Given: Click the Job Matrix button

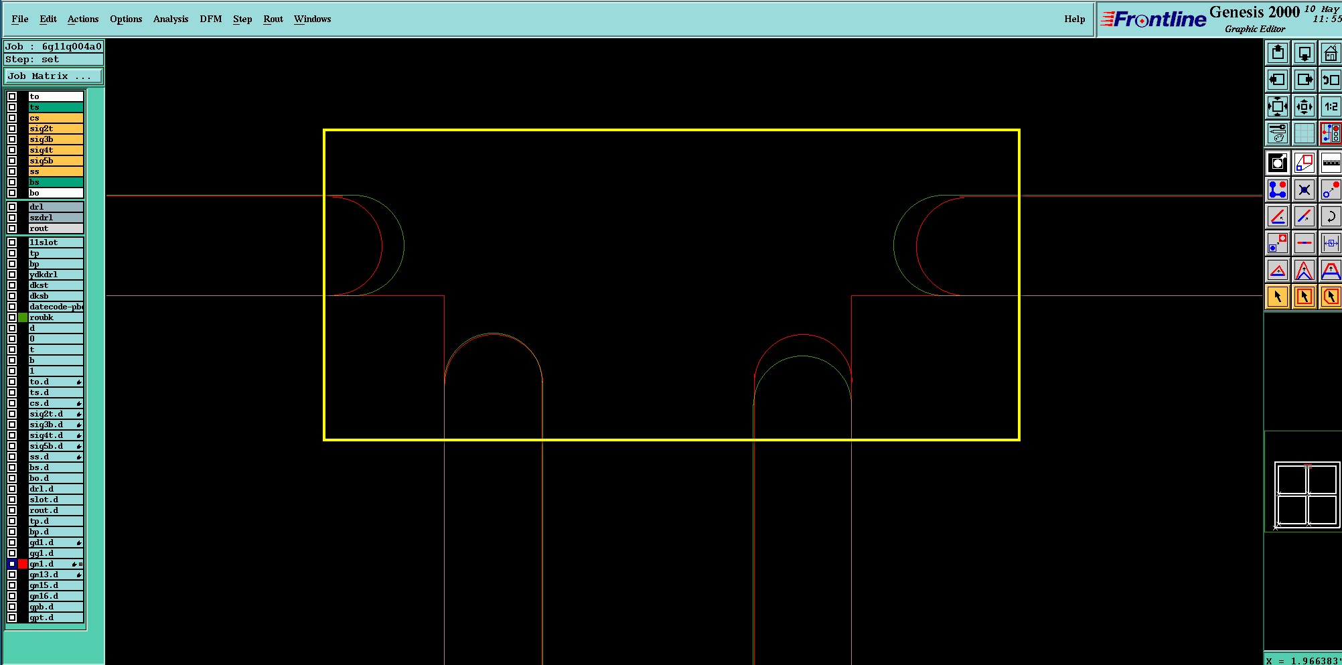Looking at the screenshot, I should coord(54,76).
